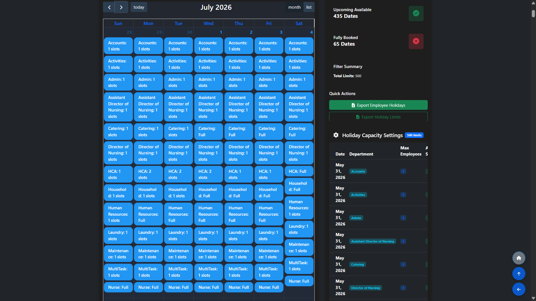Click day number 29 on Monday
This screenshot has height=301, width=536.
[159, 32]
